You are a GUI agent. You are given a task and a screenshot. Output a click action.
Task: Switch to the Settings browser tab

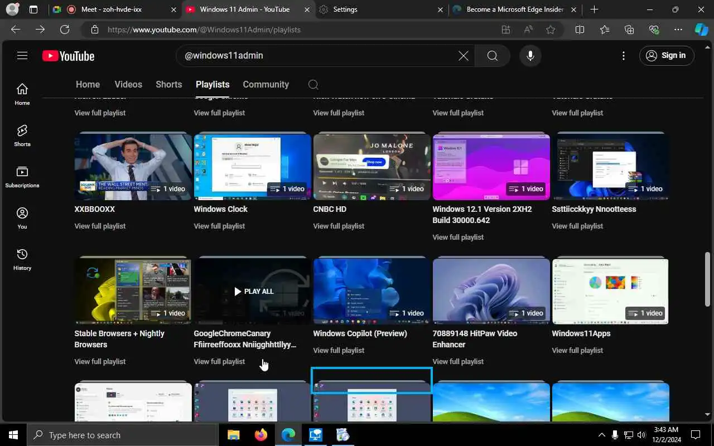pos(381,9)
